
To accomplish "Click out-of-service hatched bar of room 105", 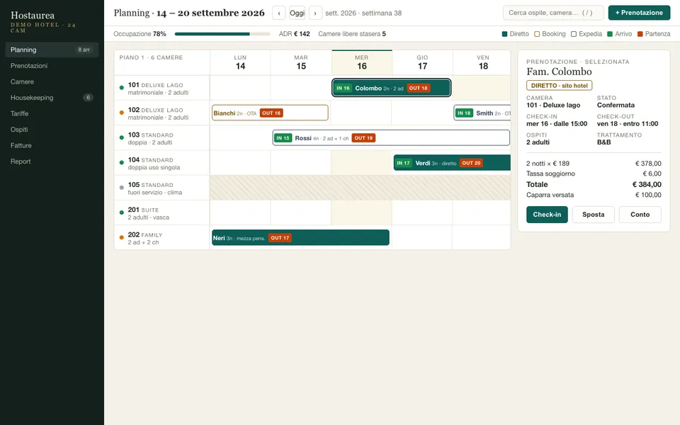I will tap(360, 188).
